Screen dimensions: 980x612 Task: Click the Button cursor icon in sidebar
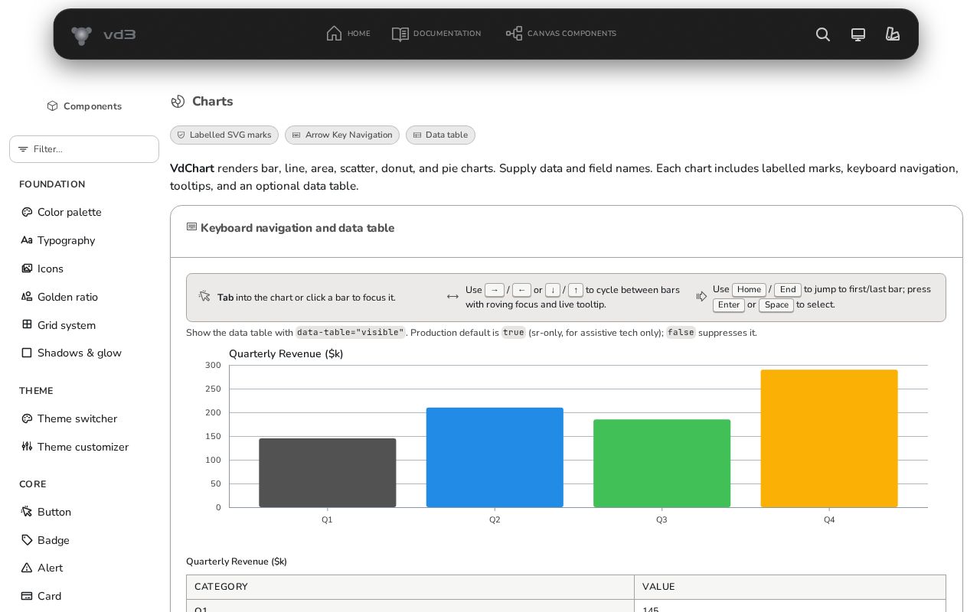(x=27, y=512)
